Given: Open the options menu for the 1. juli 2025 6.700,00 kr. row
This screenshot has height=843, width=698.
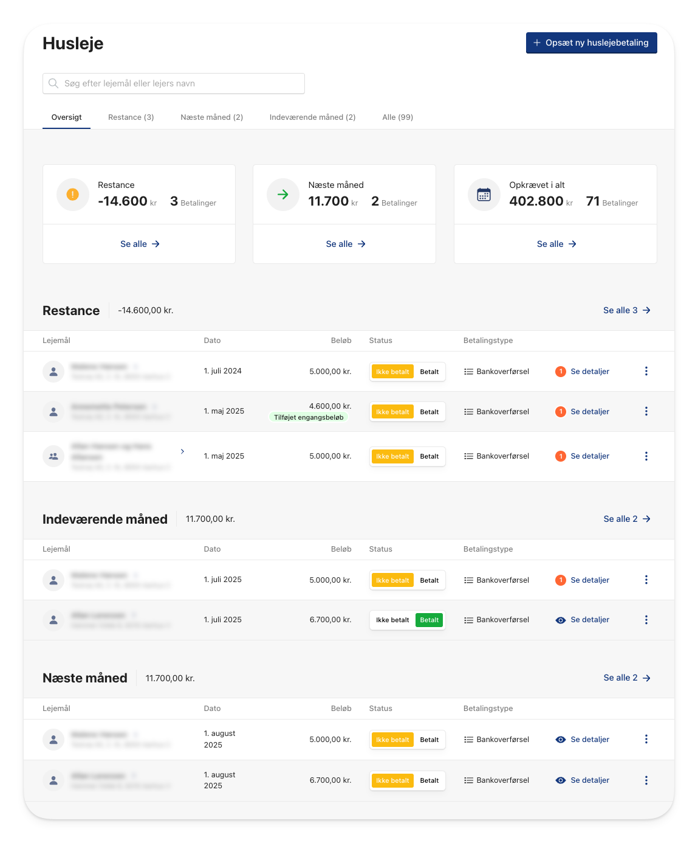Looking at the screenshot, I should pyautogui.click(x=646, y=620).
